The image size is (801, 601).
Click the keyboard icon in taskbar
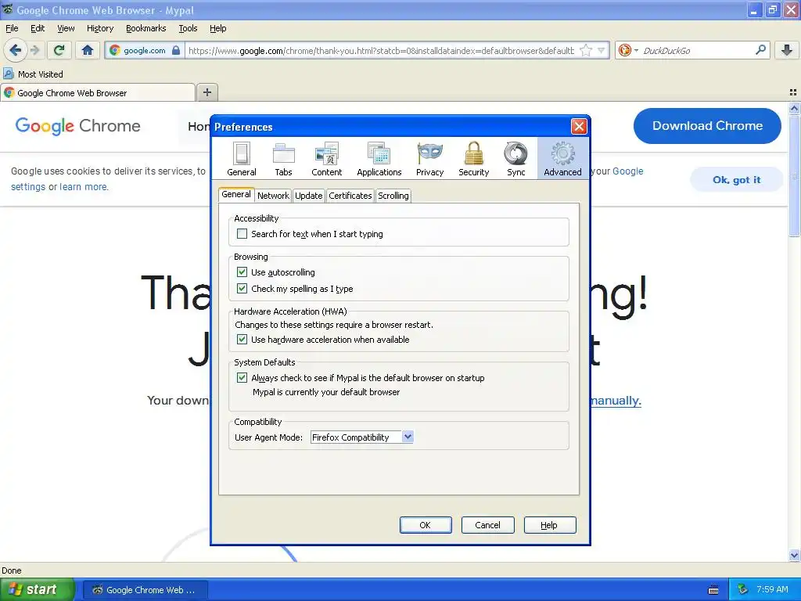tap(713, 590)
